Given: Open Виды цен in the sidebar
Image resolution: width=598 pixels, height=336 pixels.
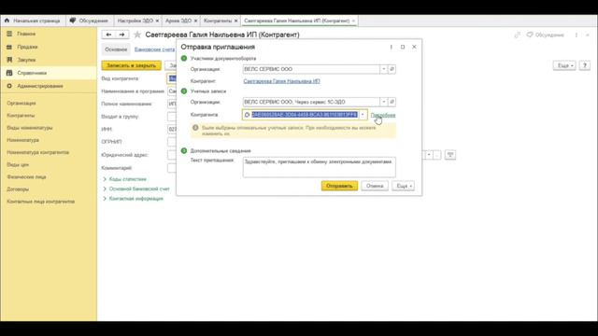Looking at the screenshot, I should point(18,165).
